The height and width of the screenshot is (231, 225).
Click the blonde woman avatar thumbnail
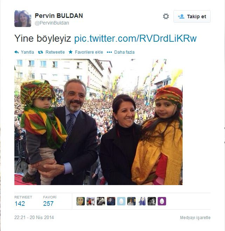point(142,201)
